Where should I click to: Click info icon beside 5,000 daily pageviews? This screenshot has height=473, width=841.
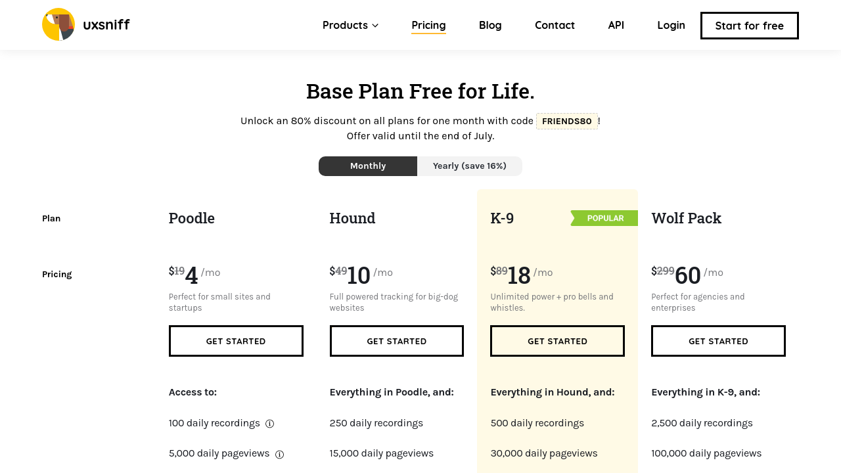[279, 454]
